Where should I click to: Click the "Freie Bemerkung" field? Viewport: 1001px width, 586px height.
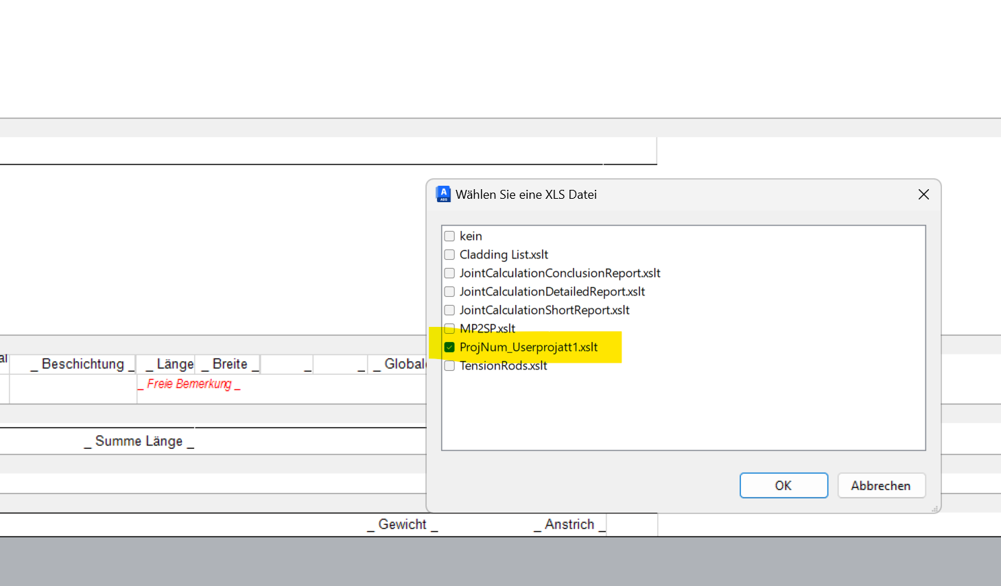[189, 384]
